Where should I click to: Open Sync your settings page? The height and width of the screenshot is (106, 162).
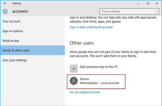32,60
